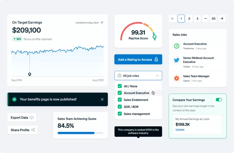This screenshot has width=234, height=153.
Task: Click the Sep 2019 axis label
Action: 17,80
